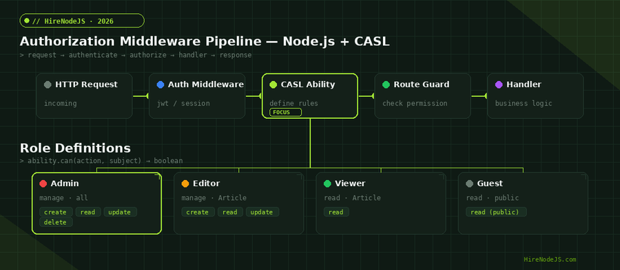620x270 pixels.
Task: Select the FOCUS tag on CASL Ability
Action: click(285, 113)
